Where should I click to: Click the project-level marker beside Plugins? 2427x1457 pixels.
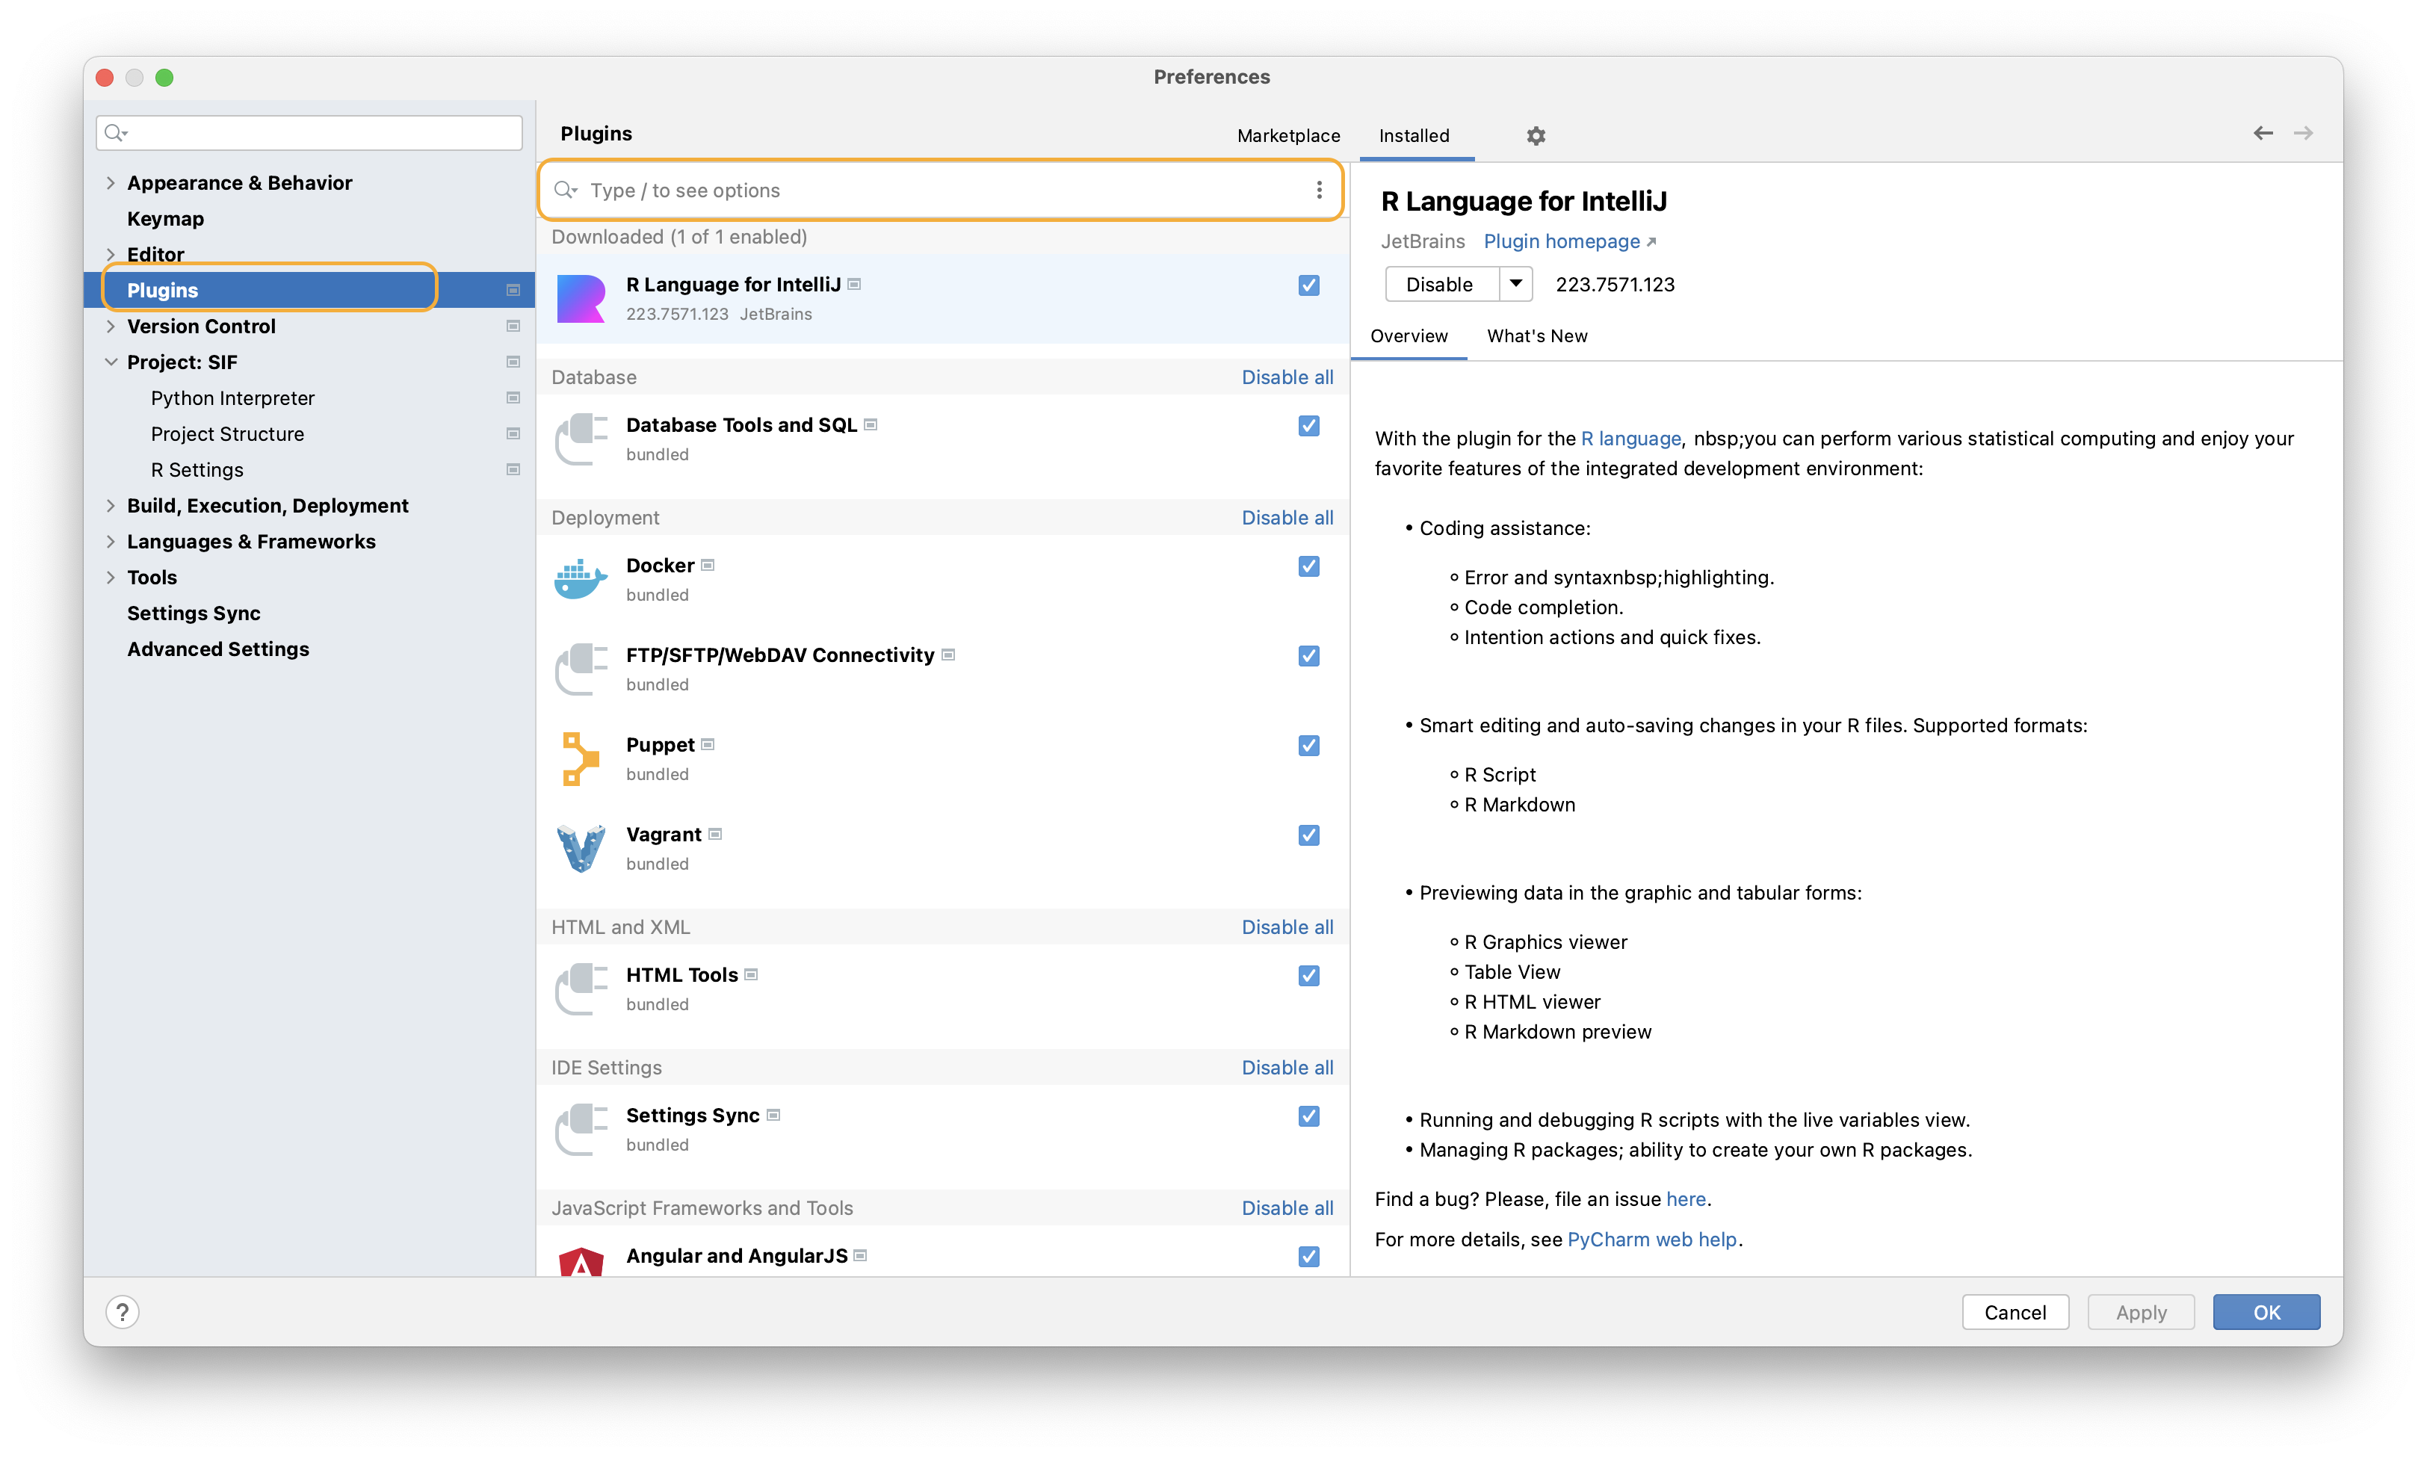[x=513, y=290]
